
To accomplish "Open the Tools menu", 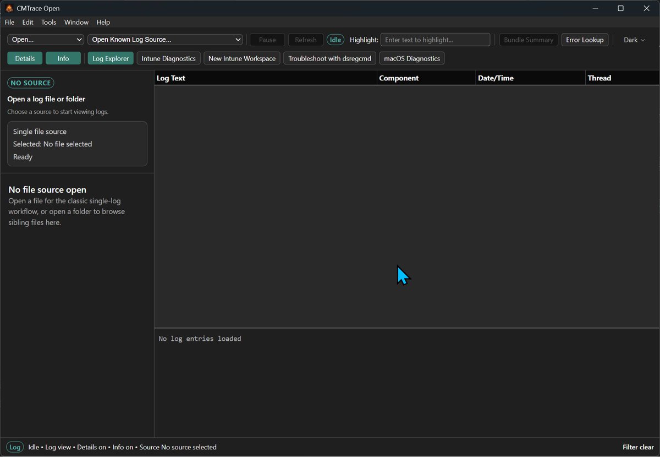I will (x=49, y=22).
